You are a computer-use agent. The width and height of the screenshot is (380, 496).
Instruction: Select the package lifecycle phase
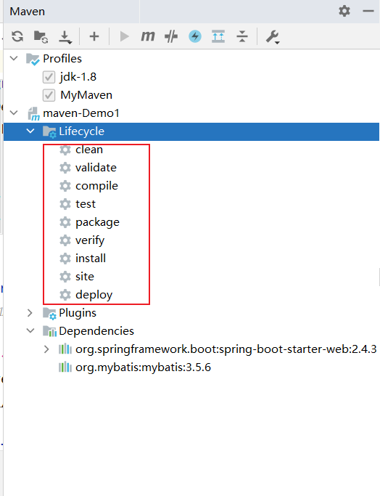click(x=98, y=222)
